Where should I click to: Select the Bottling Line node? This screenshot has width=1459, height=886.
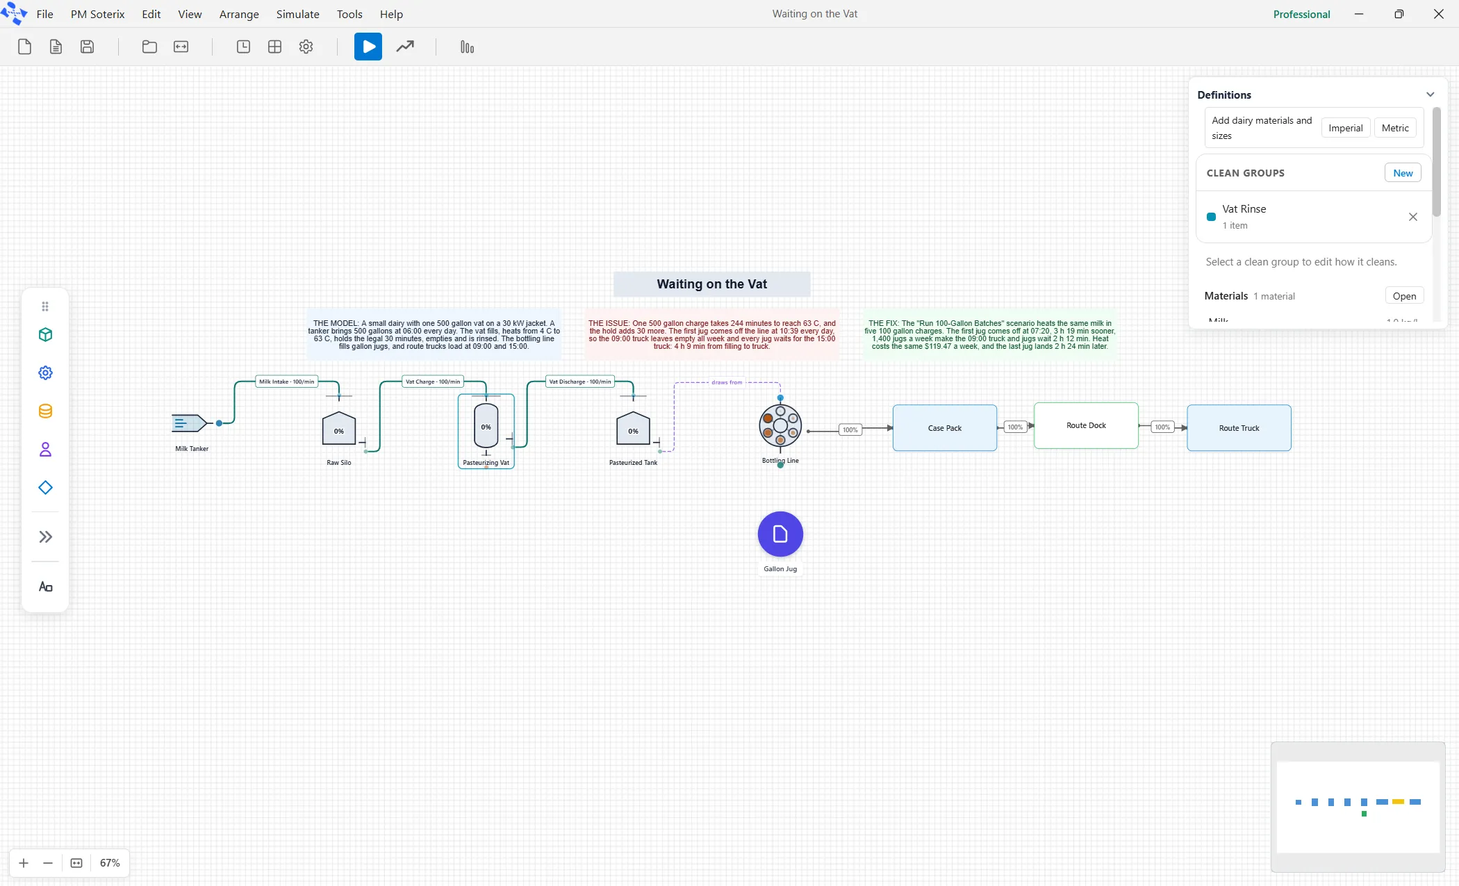pos(780,426)
